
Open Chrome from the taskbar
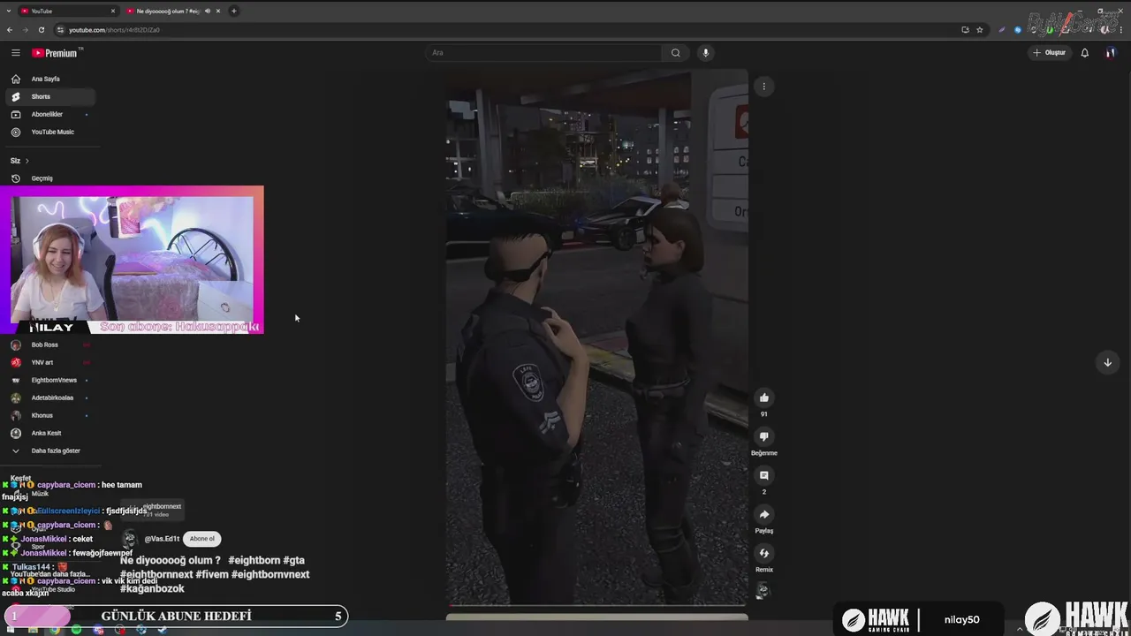pyautogui.click(x=55, y=630)
